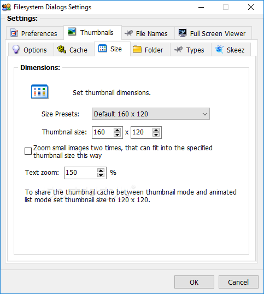Minimize the Filesystem Dialogs Settings window
The image size is (264, 294).
pyautogui.click(x=201, y=7)
